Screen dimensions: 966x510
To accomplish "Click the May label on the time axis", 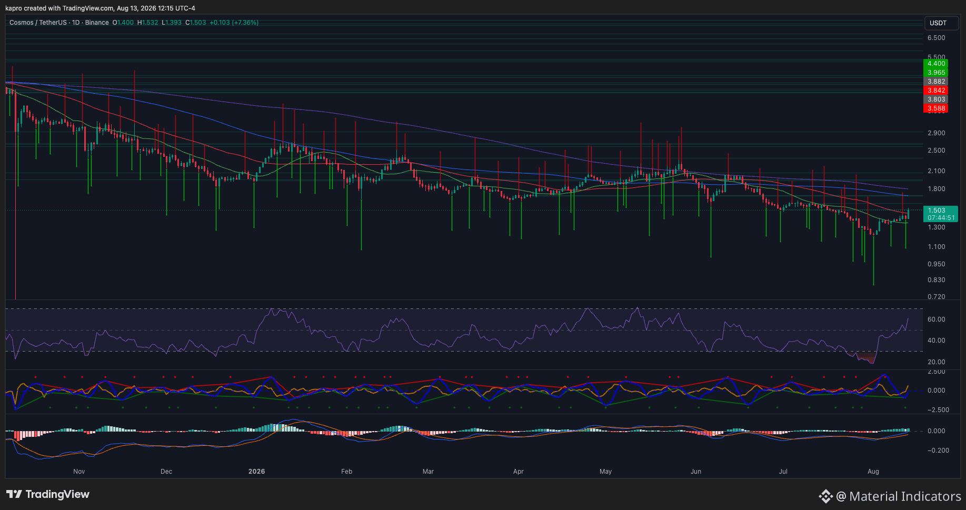I will tap(606, 472).
